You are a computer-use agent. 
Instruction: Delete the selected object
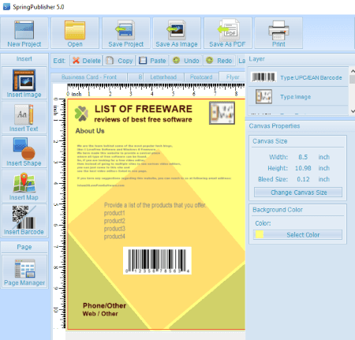point(87,61)
